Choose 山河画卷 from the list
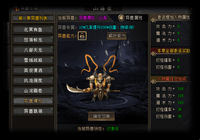Image resolution: width=200 pixels, height=140 pixels. (33, 91)
